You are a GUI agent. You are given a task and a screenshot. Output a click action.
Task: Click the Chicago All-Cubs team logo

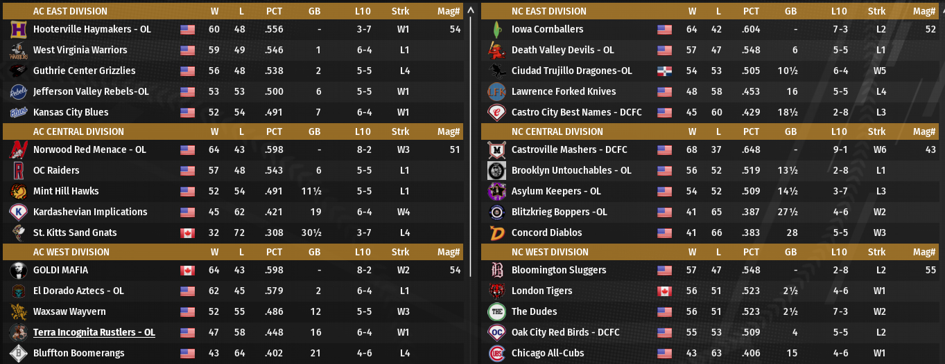click(496, 354)
